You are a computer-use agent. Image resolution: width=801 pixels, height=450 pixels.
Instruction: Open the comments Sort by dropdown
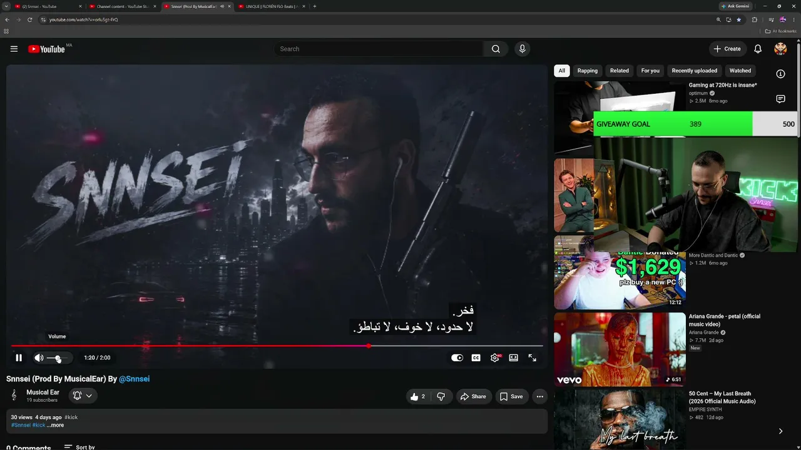pos(79,447)
